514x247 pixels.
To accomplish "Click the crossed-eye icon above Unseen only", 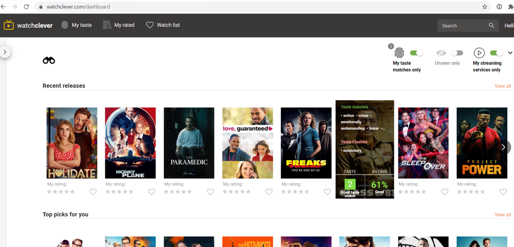I will [441, 53].
